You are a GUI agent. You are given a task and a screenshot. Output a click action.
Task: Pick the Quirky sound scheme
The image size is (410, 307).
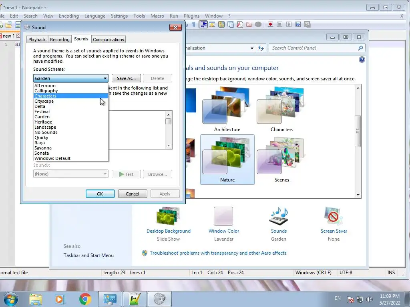pyautogui.click(x=71, y=138)
